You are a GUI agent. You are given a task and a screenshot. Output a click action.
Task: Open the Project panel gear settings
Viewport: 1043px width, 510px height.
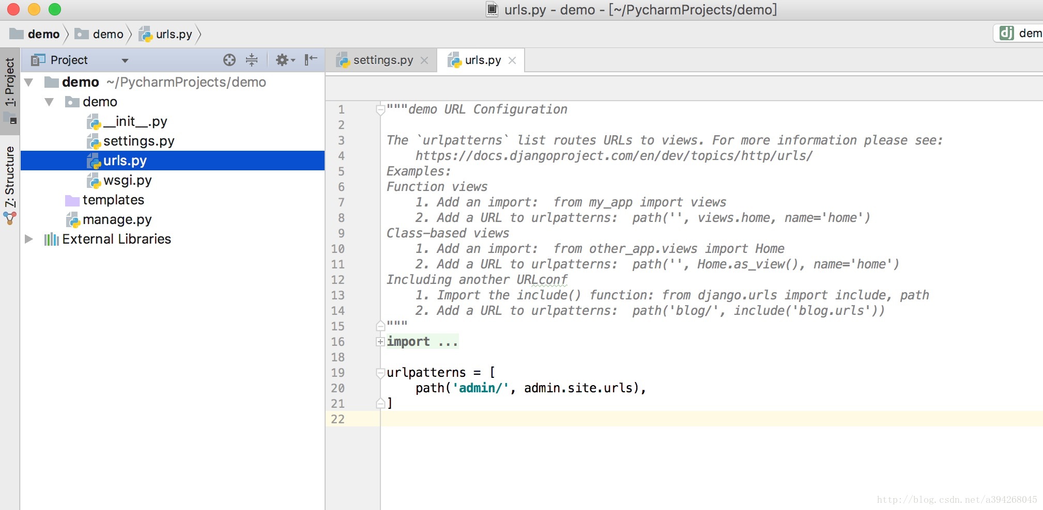tap(285, 60)
